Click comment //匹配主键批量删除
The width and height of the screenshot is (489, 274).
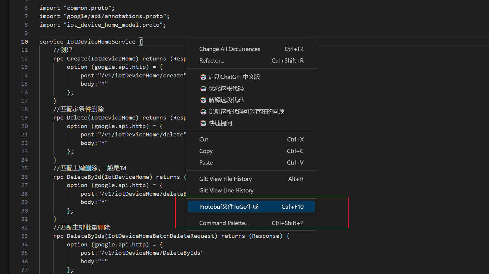point(82,228)
